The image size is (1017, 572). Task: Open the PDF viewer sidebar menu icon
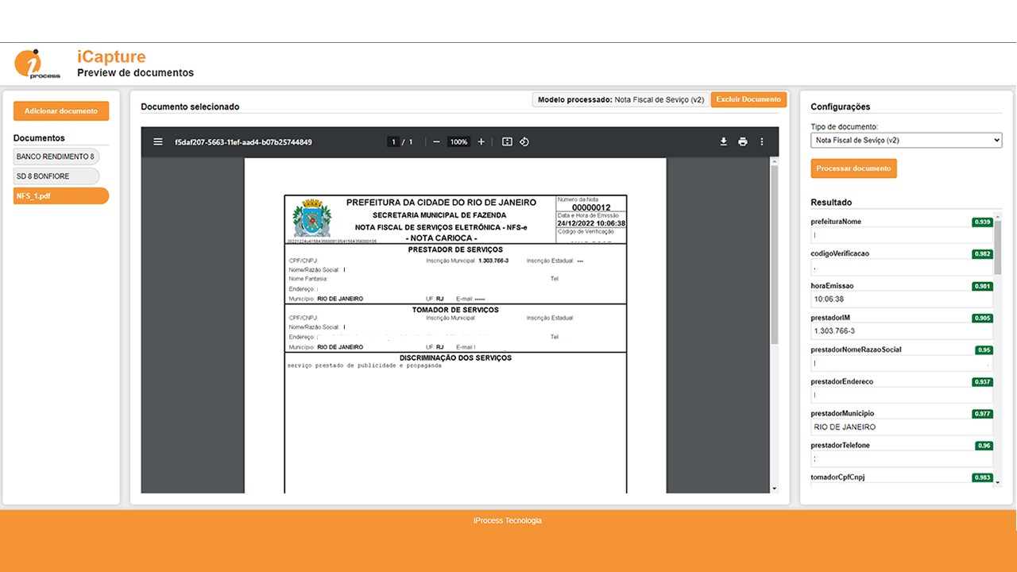(x=158, y=142)
